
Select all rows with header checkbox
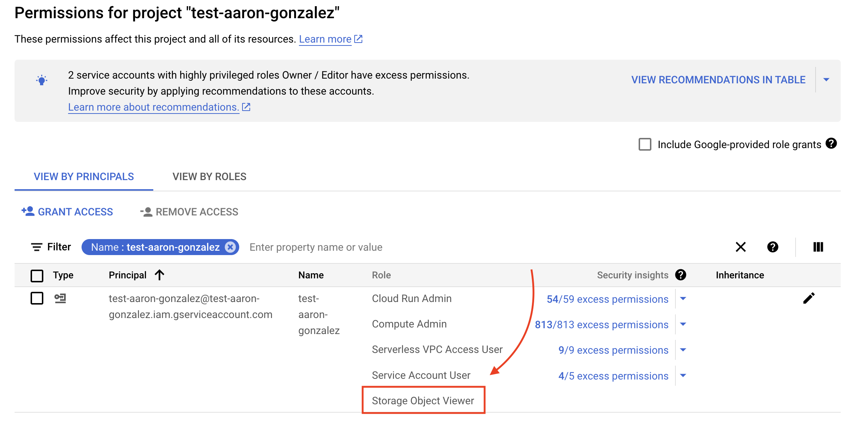(x=37, y=275)
